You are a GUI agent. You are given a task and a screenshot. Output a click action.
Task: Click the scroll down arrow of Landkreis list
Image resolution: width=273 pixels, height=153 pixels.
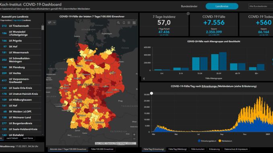point(43,135)
